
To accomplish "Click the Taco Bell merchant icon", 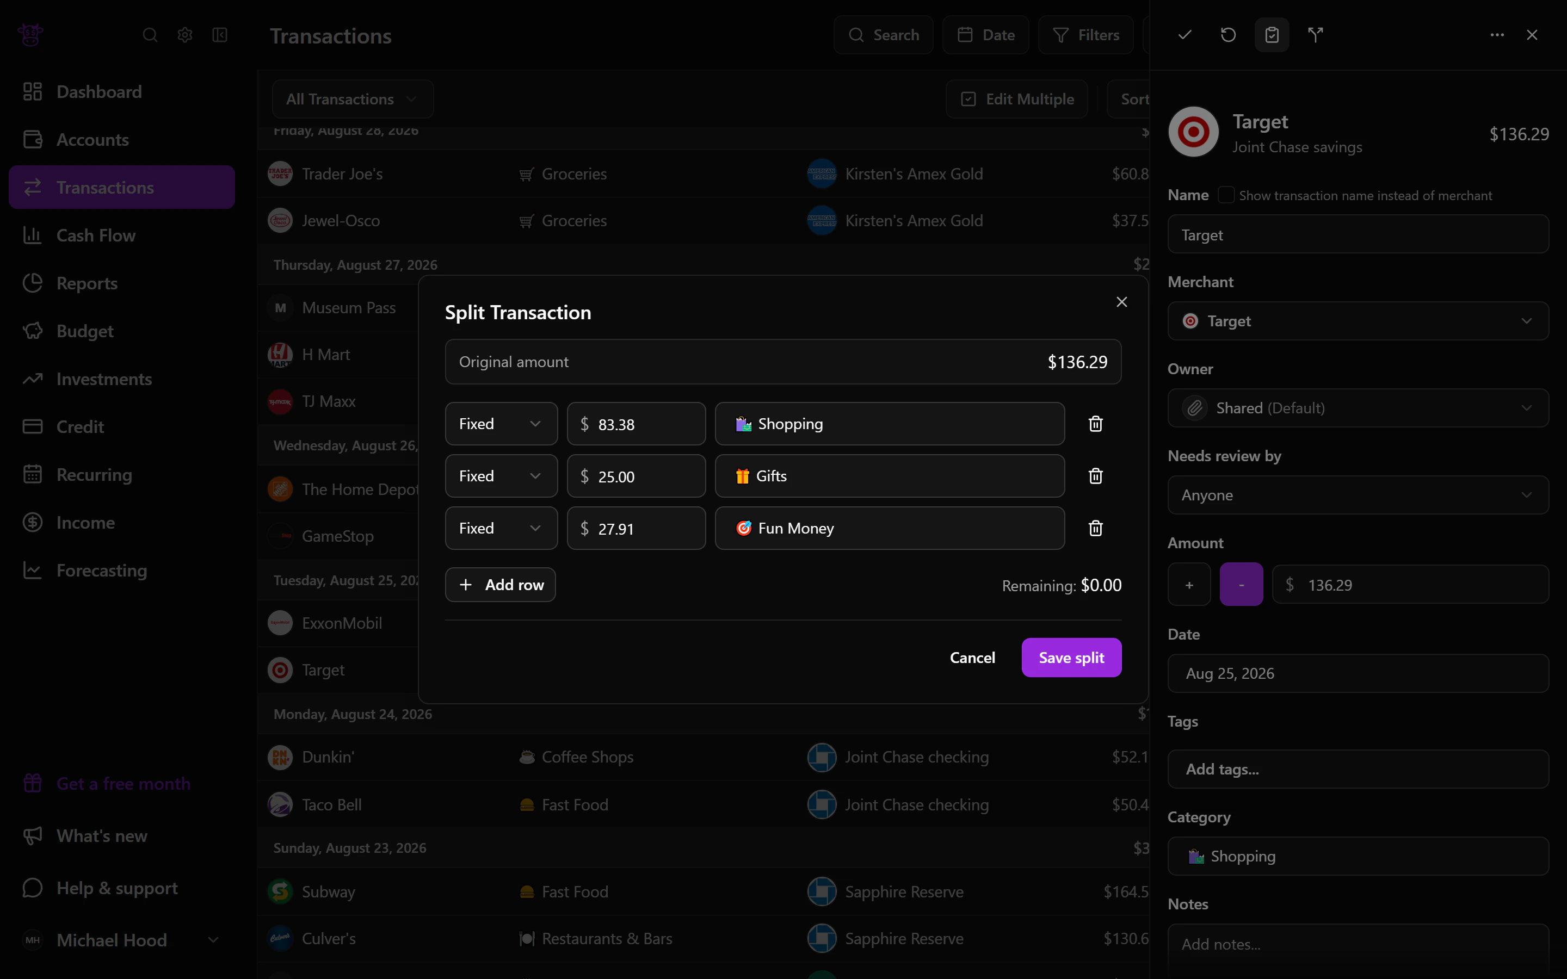I will [280, 805].
